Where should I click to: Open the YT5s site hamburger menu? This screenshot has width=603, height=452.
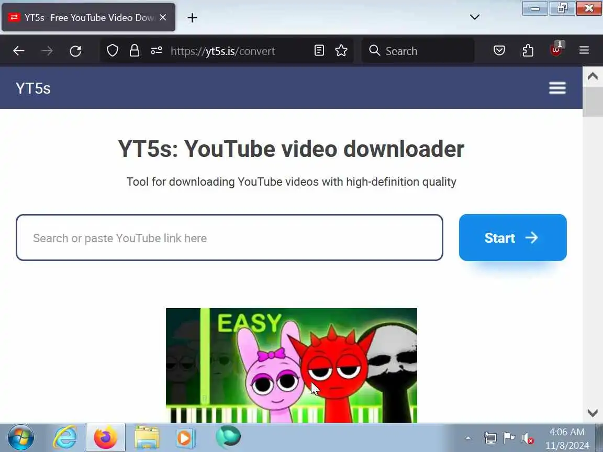557,88
